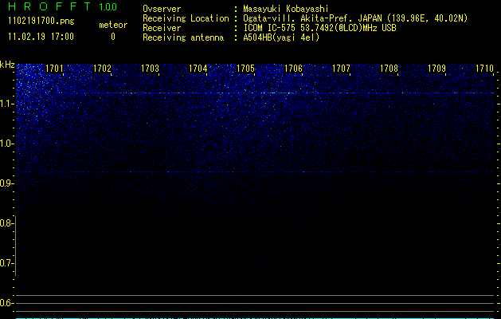The image size is (501, 319).
Task: Click the Receiving antenna label
Action: [183, 37]
